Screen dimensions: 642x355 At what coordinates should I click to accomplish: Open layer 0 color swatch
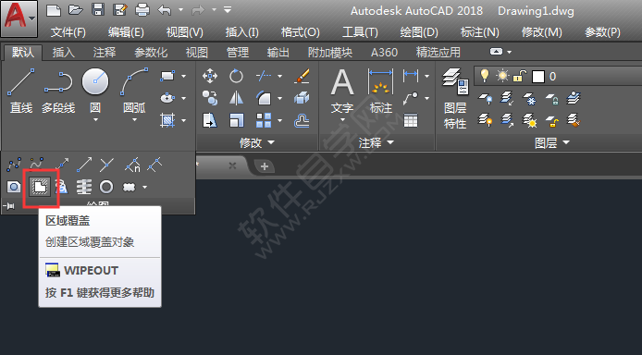(x=538, y=77)
